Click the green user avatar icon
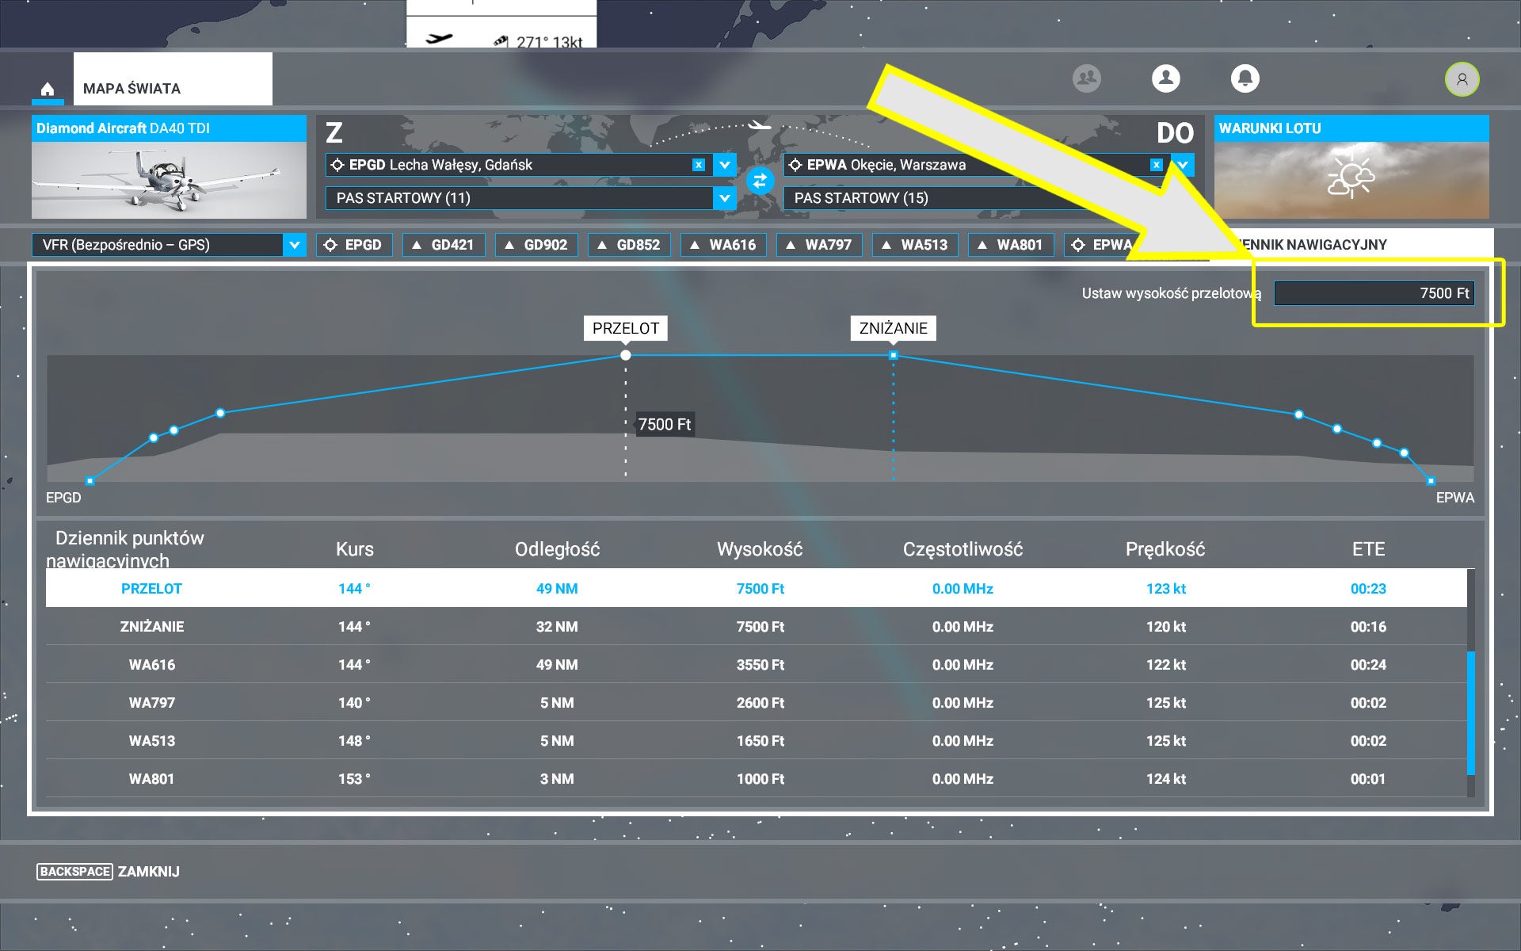Image resolution: width=1521 pixels, height=951 pixels. pyautogui.click(x=1462, y=79)
